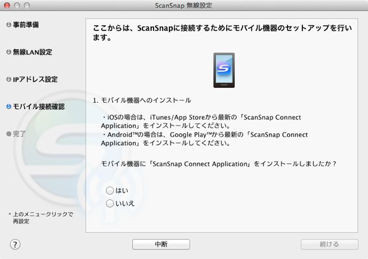Close the ScanSnap 無線設定 window
This screenshot has width=368, height=259.
7,5
